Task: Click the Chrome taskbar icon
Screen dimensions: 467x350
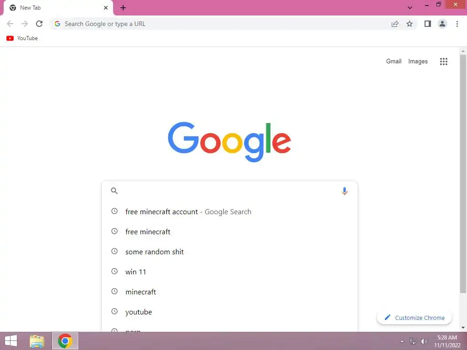Action: pyautogui.click(x=65, y=341)
